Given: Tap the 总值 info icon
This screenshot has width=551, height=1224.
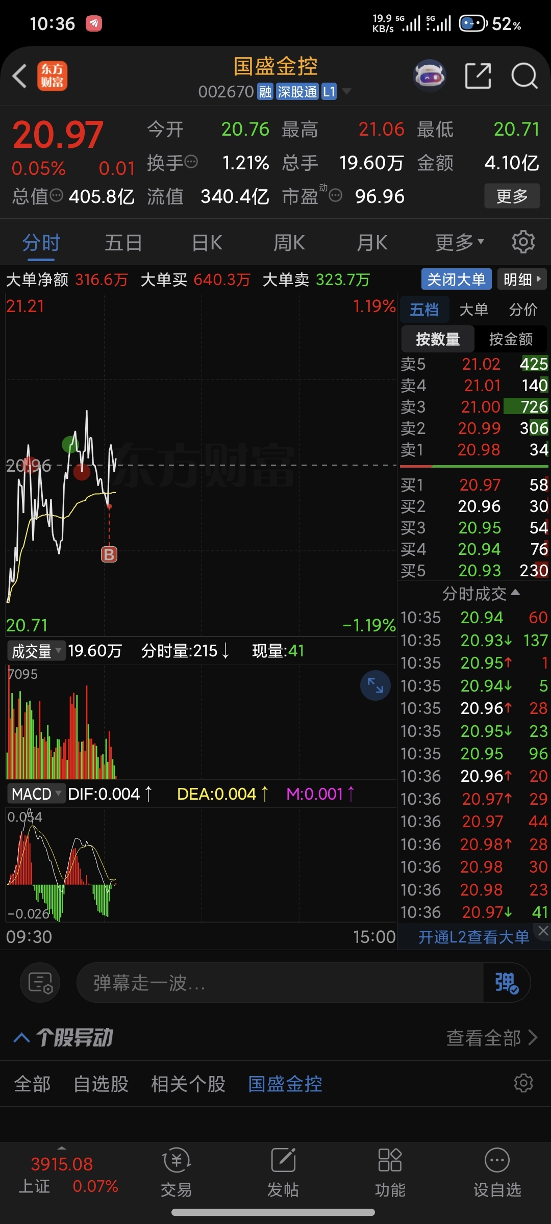Looking at the screenshot, I should click(x=57, y=195).
